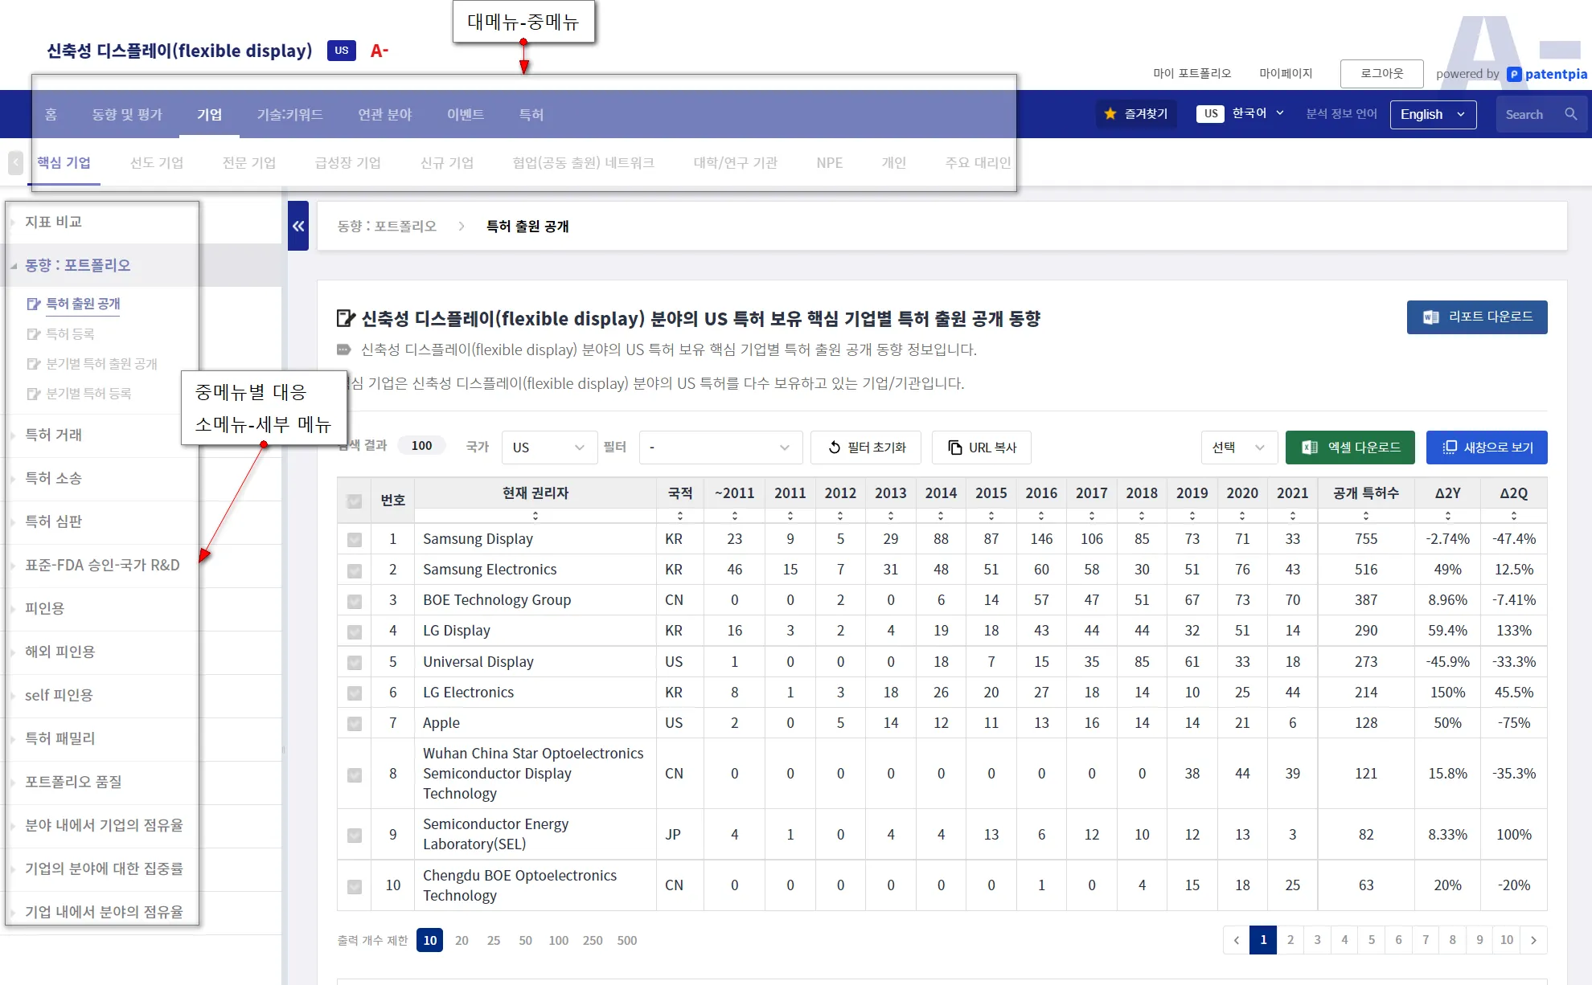Expand the 특허 거래 sidebar item
This screenshot has height=985, width=1592.
pos(53,435)
